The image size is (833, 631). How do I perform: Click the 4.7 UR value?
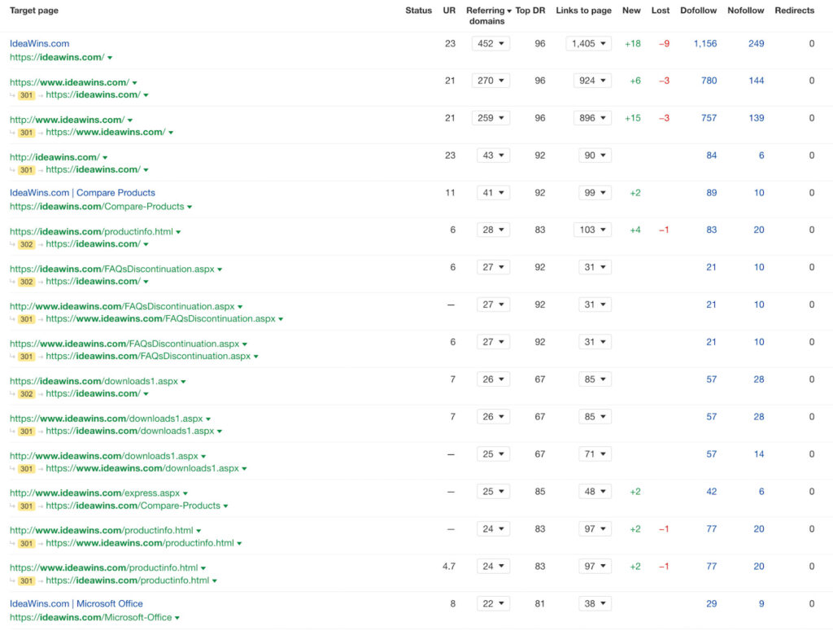point(449,566)
